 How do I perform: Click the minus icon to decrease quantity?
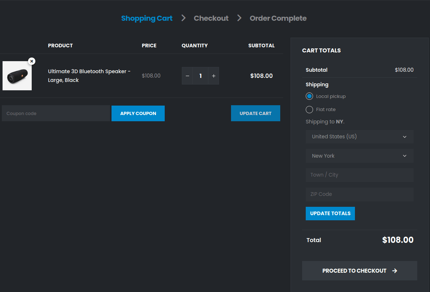tap(187, 76)
